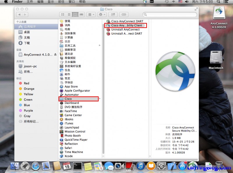The width and height of the screenshot is (233, 173).
Task: Open the 前往 menu
Action: click(61, 2)
